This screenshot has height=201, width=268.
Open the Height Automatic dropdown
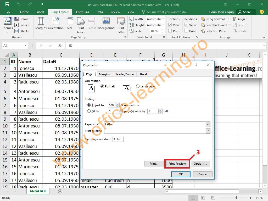pyautogui.click(x=163, y=25)
